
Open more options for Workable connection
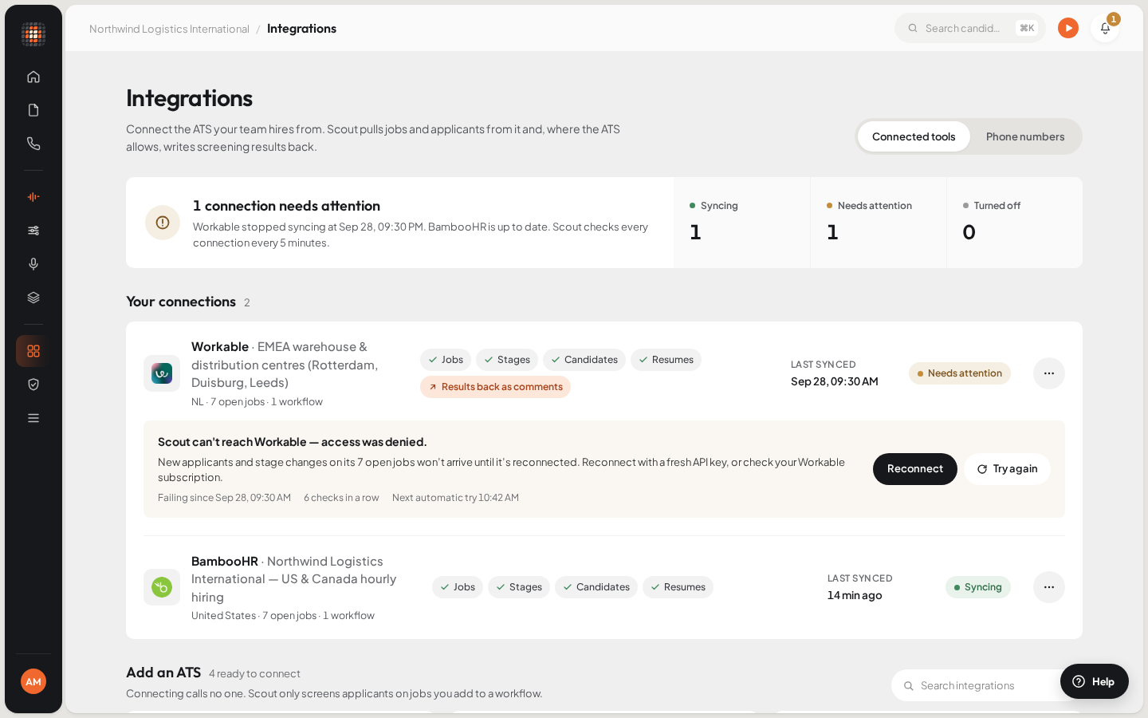point(1049,373)
